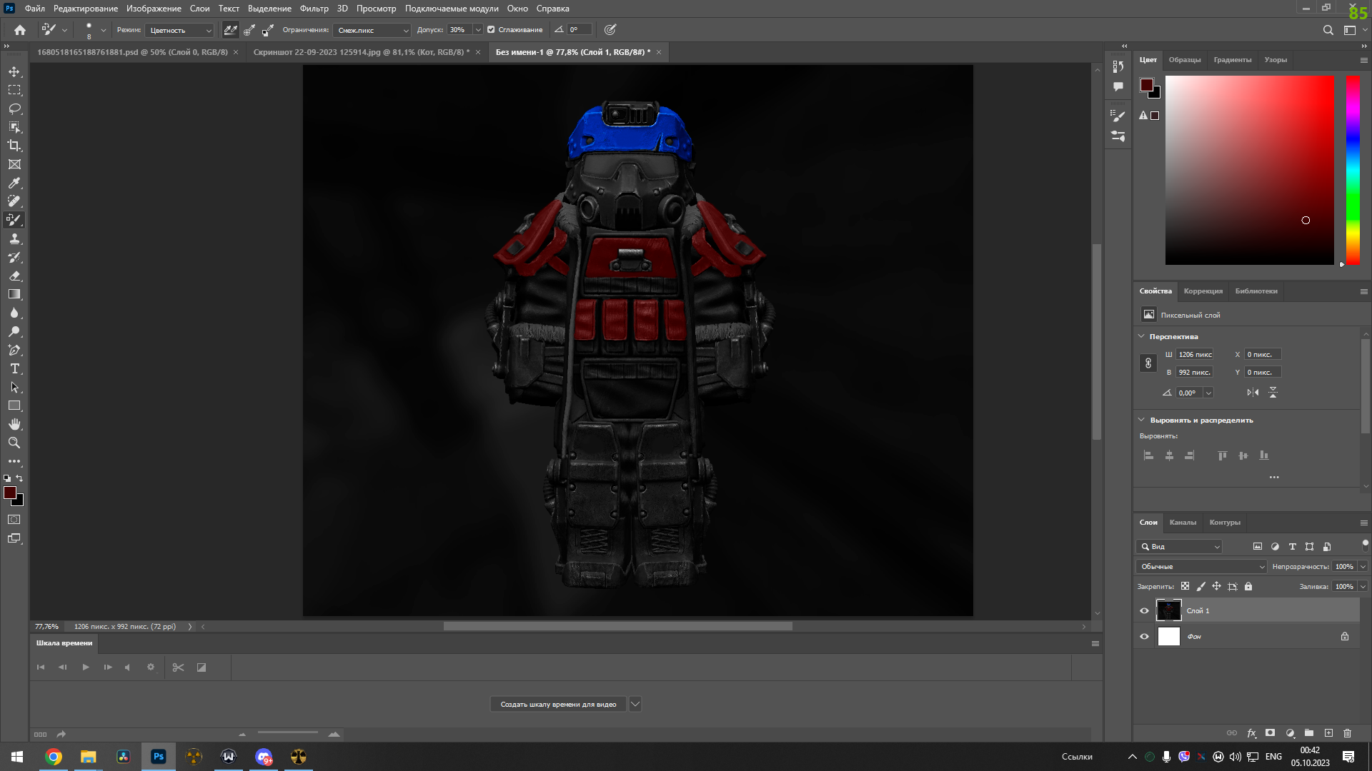Open Непрозрачность opacity dropdown arrow
The image size is (1372, 771).
click(1363, 567)
